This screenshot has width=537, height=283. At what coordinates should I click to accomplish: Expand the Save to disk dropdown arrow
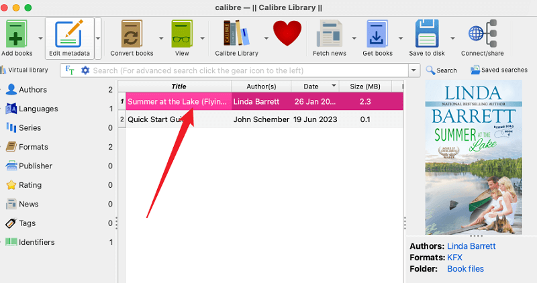point(452,38)
